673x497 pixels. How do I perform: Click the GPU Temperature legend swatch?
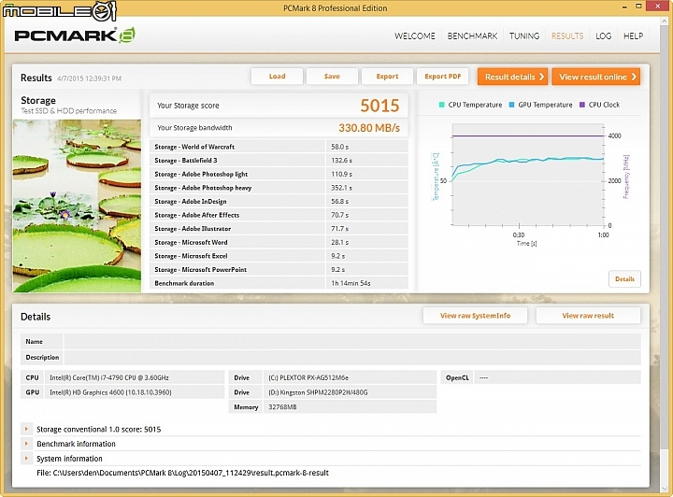(511, 105)
